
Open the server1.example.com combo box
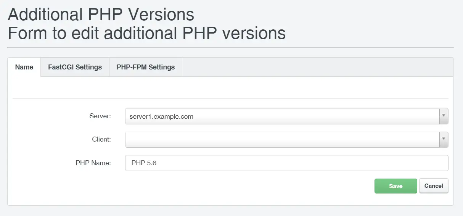coord(286,116)
